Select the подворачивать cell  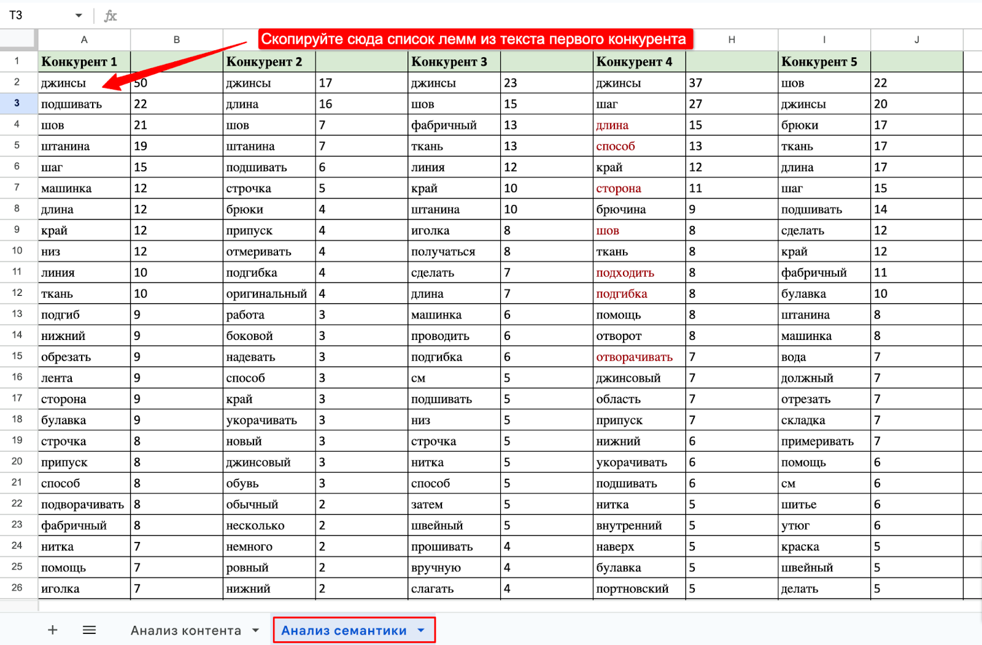84,504
